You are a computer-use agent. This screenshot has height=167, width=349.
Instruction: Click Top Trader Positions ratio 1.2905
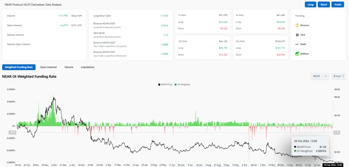(164, 54)
